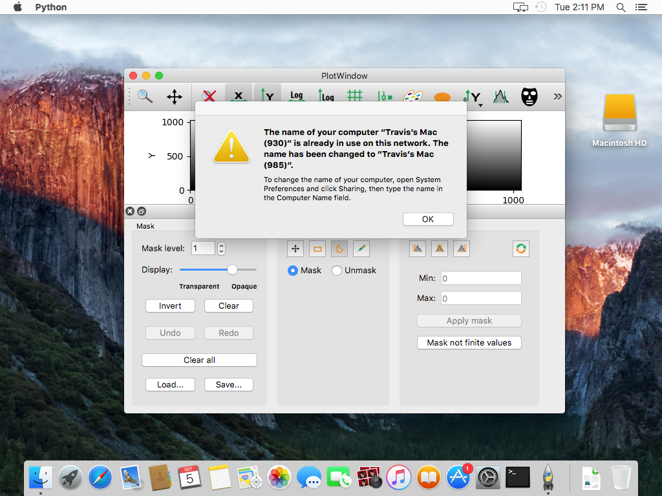Open the App Store from the Dock
662x496 pixels.
click(x=458, y=477)
